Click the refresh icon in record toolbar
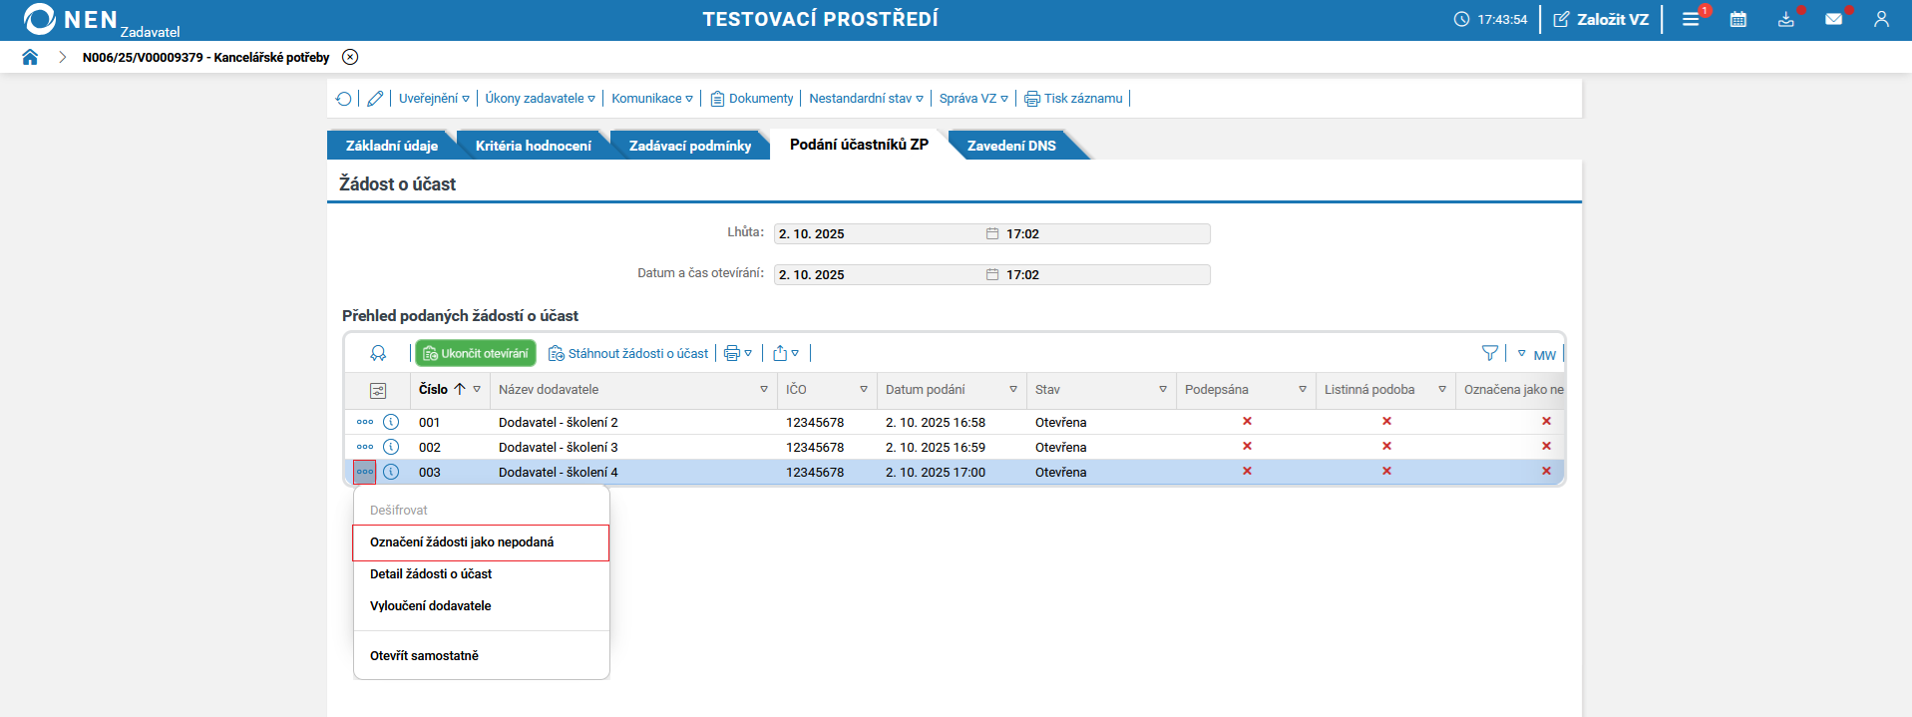This screenshot has height=717, width=1912. tap(344, 99)
